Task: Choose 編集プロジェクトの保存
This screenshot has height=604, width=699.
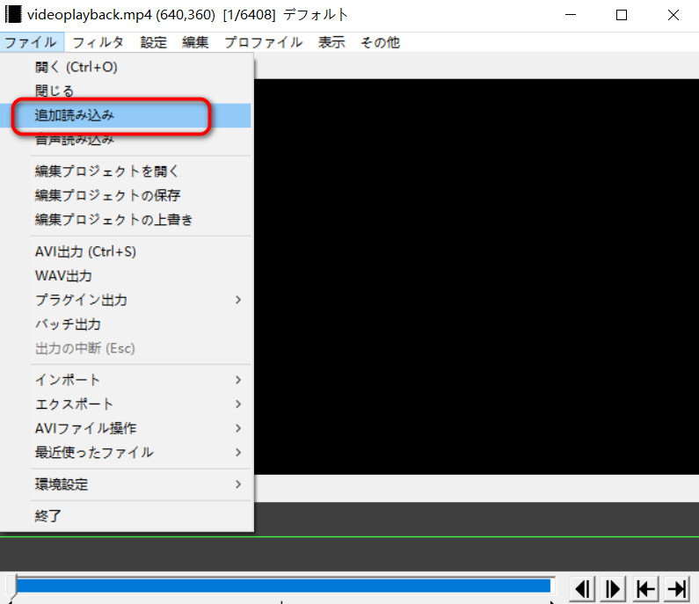Action: (127, 195)
